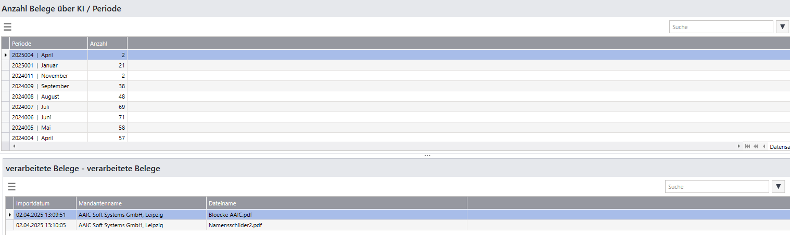790x235 pixels.
Task: Sort by Importdatum column header
Action: (x=45, y=203)
